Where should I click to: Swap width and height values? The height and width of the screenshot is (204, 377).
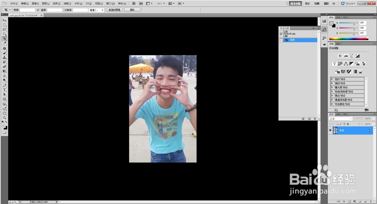click(x=38, y=10)
